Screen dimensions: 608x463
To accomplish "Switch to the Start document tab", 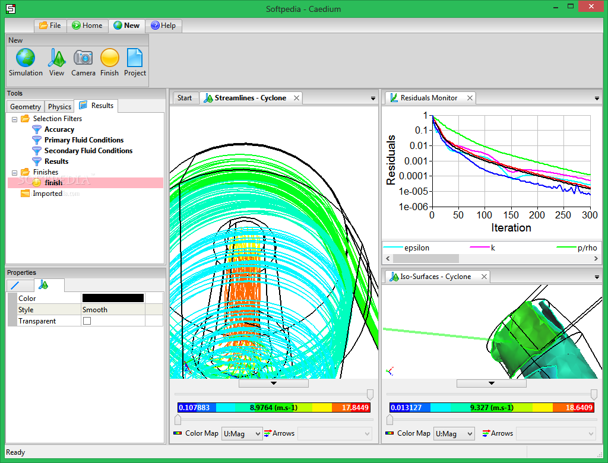I will point(185,98).
